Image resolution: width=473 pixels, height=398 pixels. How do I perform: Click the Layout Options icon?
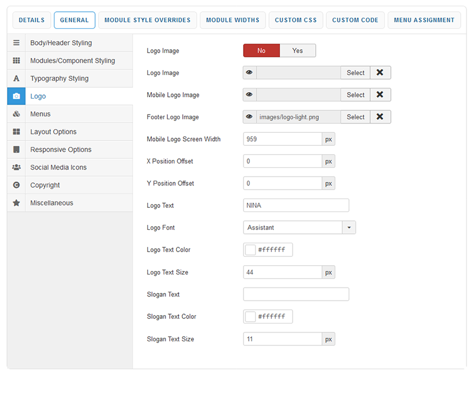tap(17, 132)
